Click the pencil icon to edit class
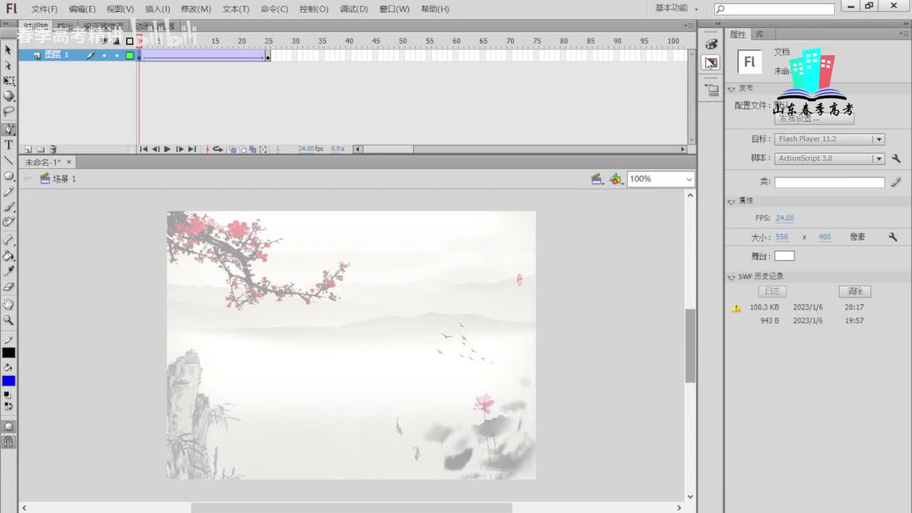Image resolution: width=912 pixels, height=513 pixels. tap(896, 182)
